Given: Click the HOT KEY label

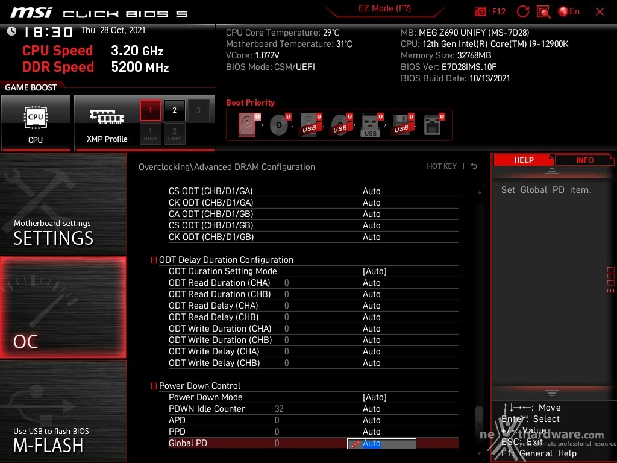Looking at the screenshot, I should click(442, 166).
